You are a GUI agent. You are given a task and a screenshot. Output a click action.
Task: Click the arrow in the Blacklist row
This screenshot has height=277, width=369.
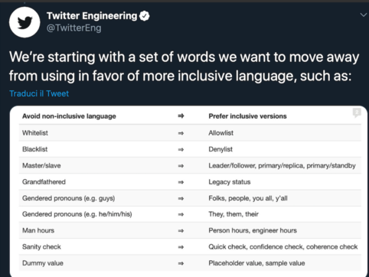click(x=181, y=149)
